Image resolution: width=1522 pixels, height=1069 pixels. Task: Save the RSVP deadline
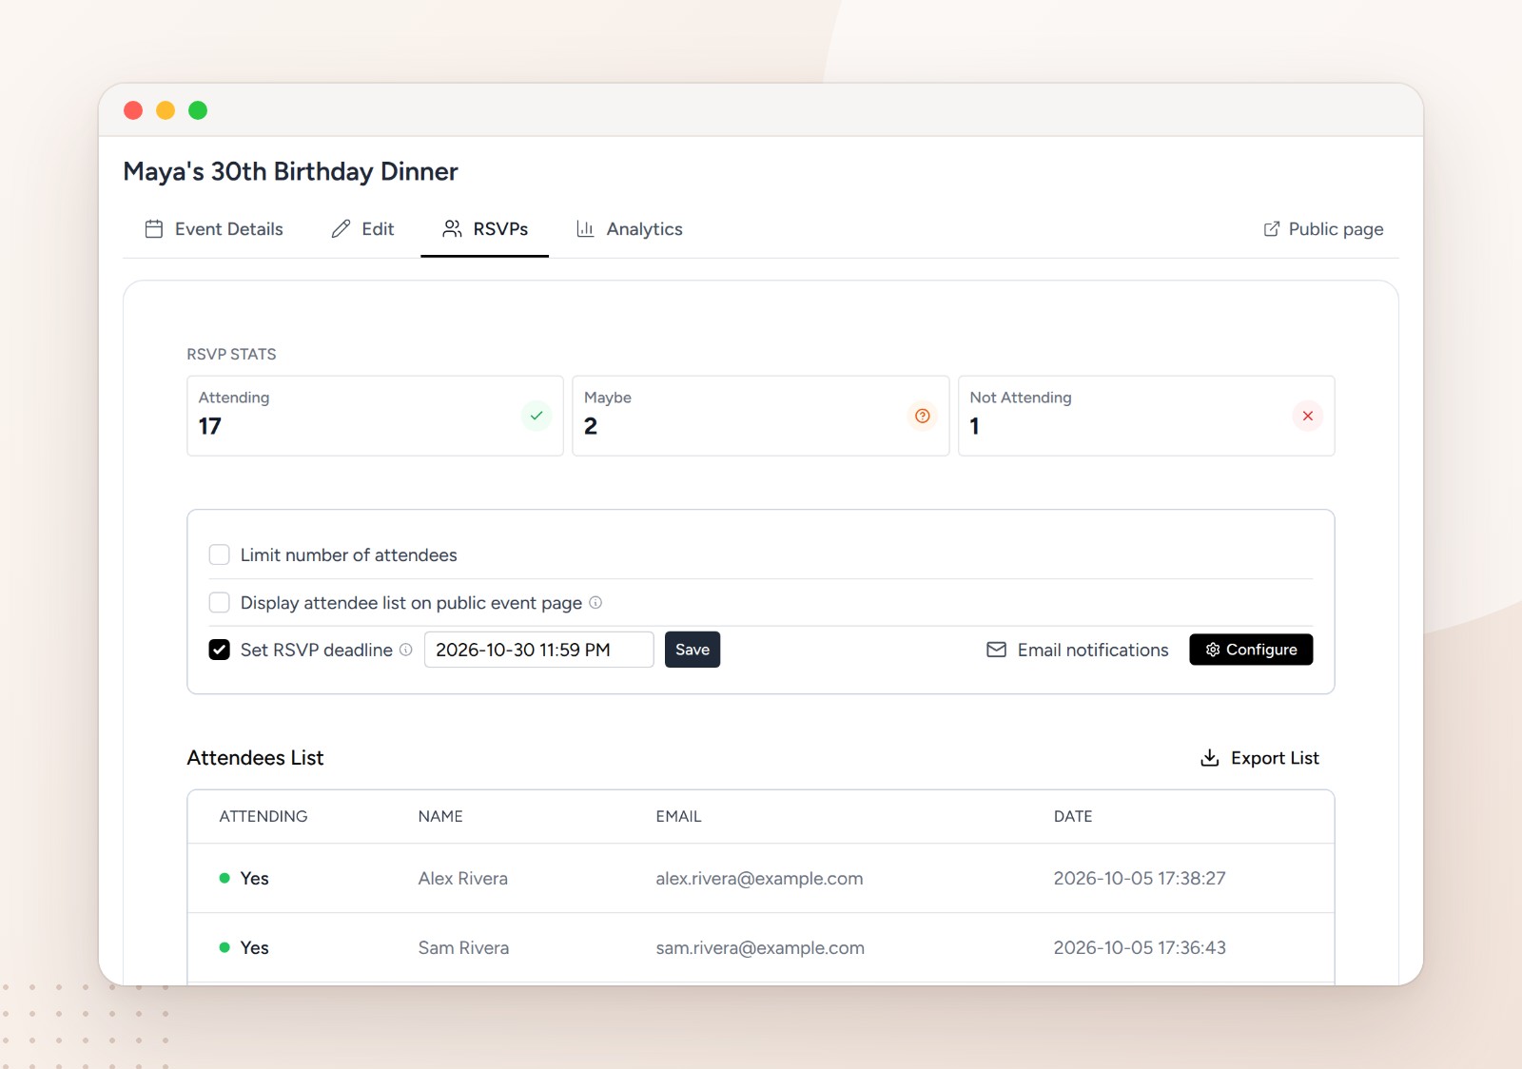[693, 650]
